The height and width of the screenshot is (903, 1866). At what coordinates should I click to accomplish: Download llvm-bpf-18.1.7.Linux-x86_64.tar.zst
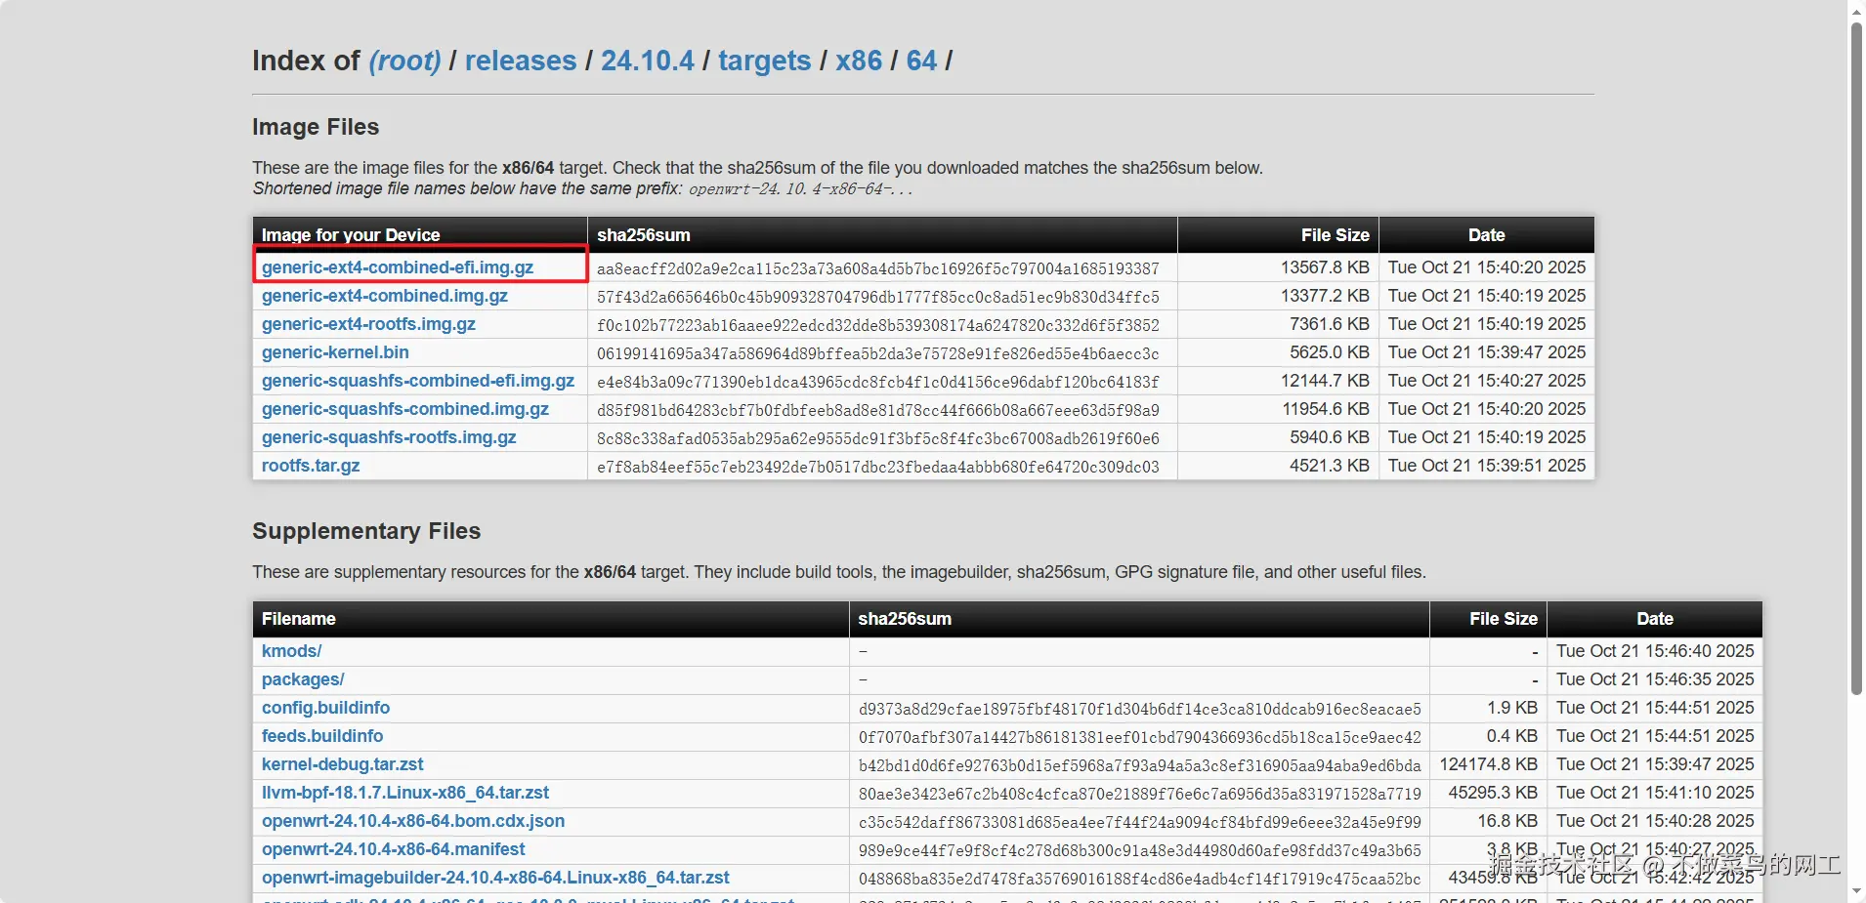coord(405,793)
